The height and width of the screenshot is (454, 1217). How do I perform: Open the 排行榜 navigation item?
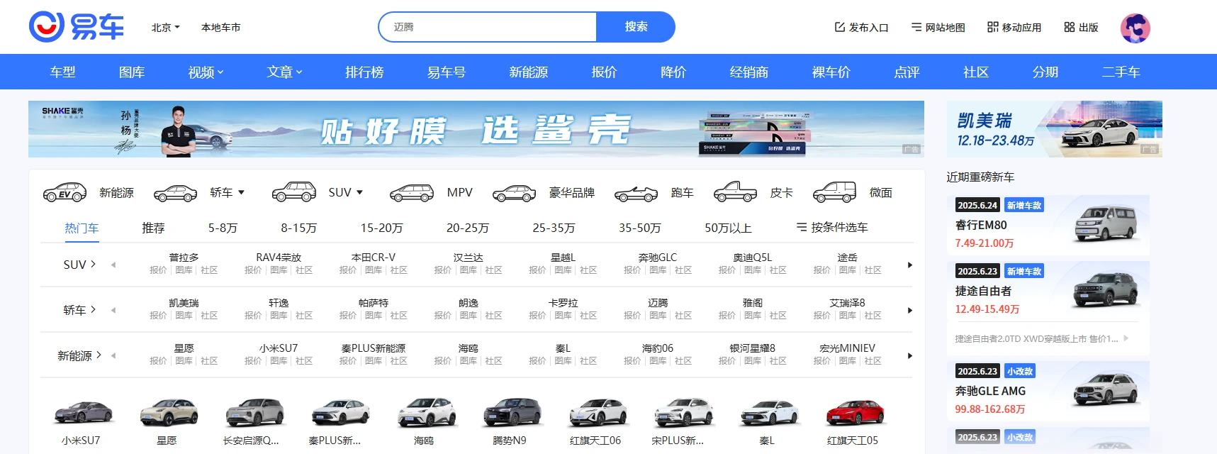pos(364,72)
